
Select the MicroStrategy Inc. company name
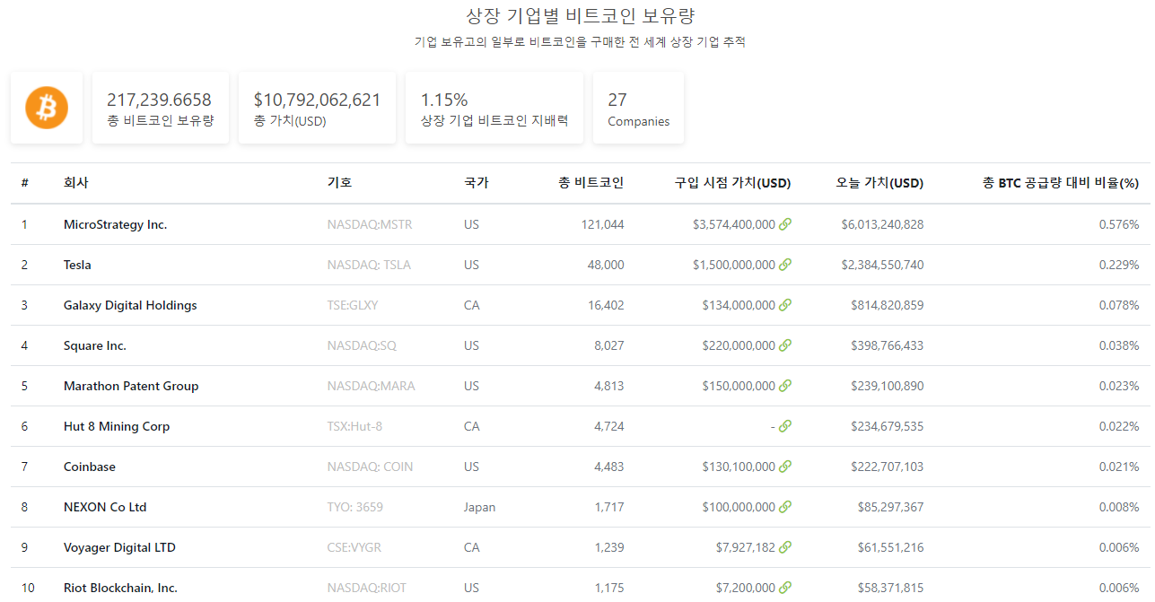coord(116,224)
